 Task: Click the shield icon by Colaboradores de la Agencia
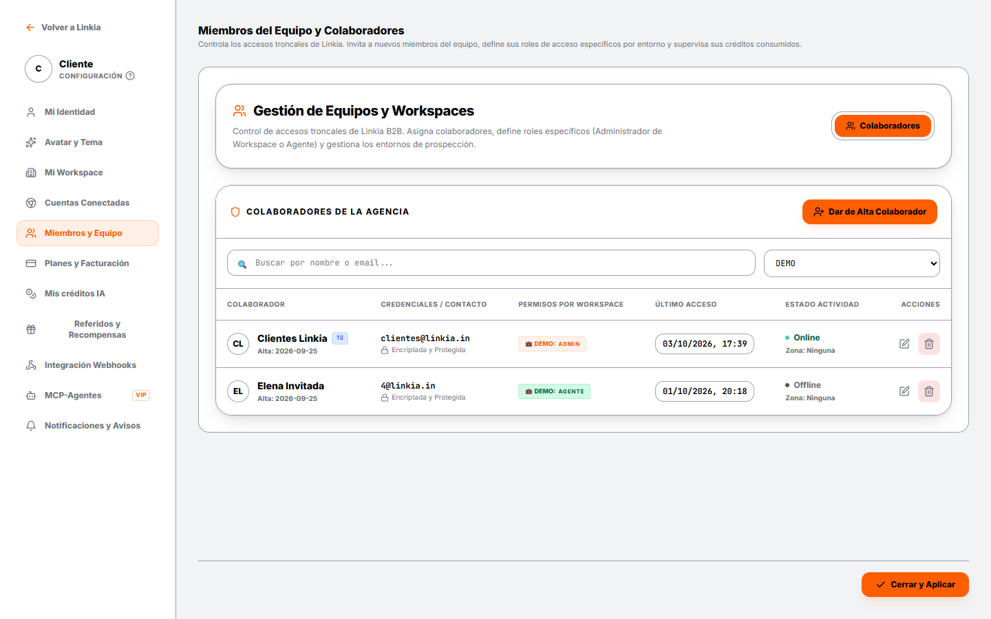(235, 212)
